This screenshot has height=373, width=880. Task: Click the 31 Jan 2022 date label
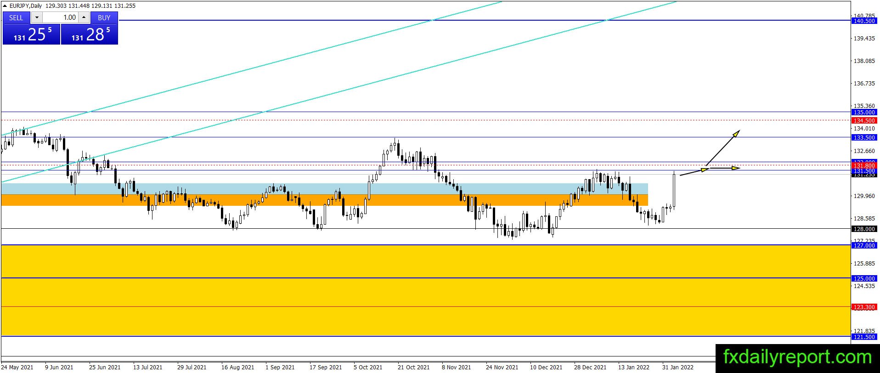coord(678,367)
